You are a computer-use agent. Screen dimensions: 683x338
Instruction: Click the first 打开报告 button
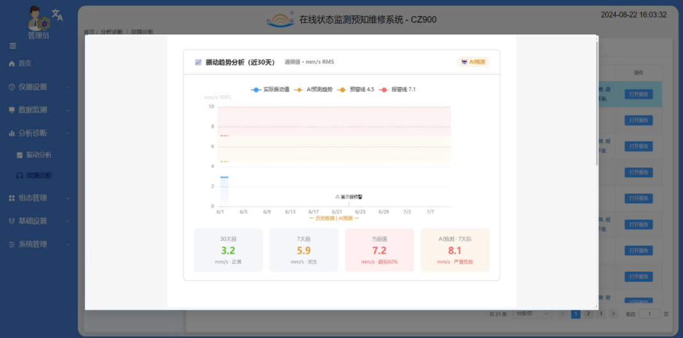tap(639, 95)
